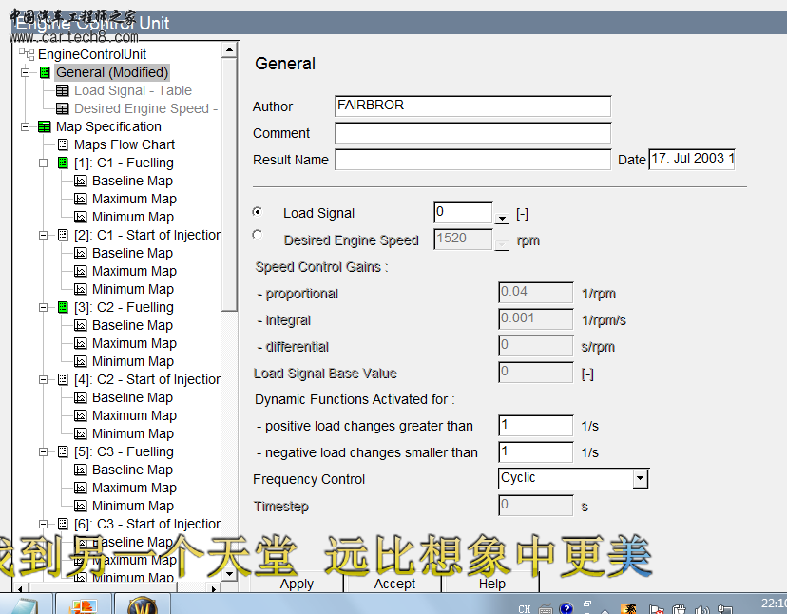Show hidden tray icons arrow
The width and height of the screenshot is (787, 614).
[605, 611]
